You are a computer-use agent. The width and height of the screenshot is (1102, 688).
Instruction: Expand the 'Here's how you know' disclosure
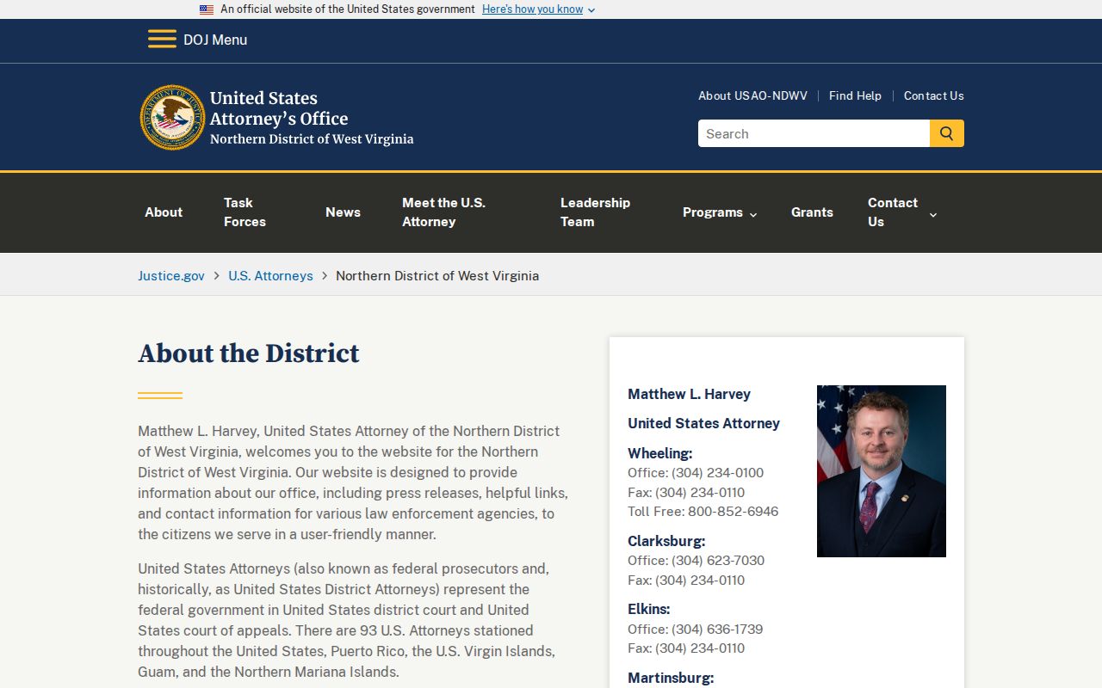tap(538, 9)
